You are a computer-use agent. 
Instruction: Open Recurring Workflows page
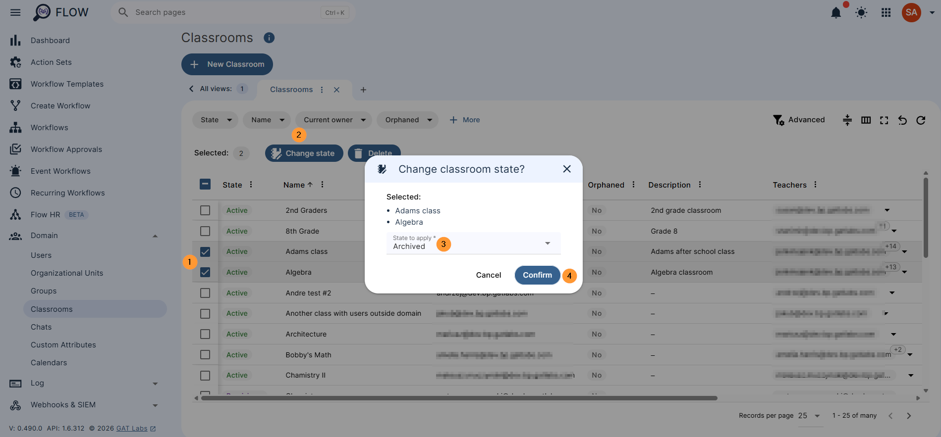[x=67, y=193]
